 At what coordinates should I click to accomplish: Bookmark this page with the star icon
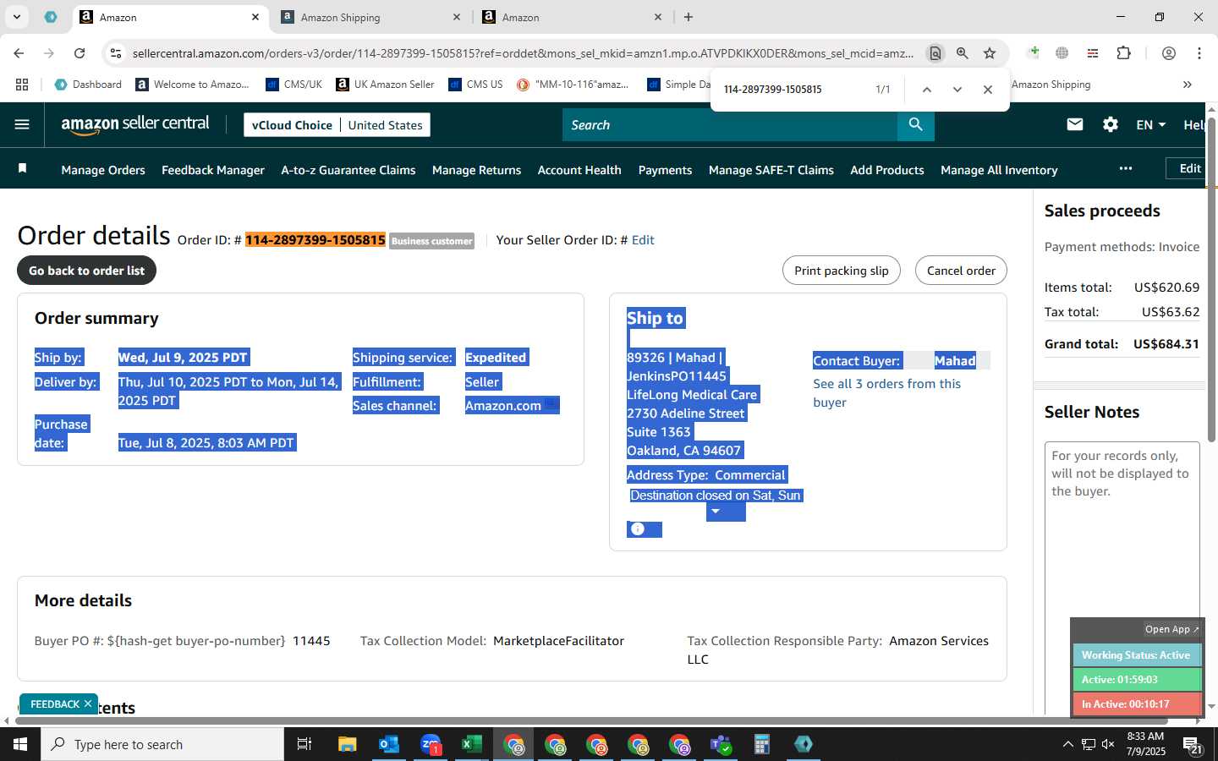pyautogui.click(x=990, y=53)
